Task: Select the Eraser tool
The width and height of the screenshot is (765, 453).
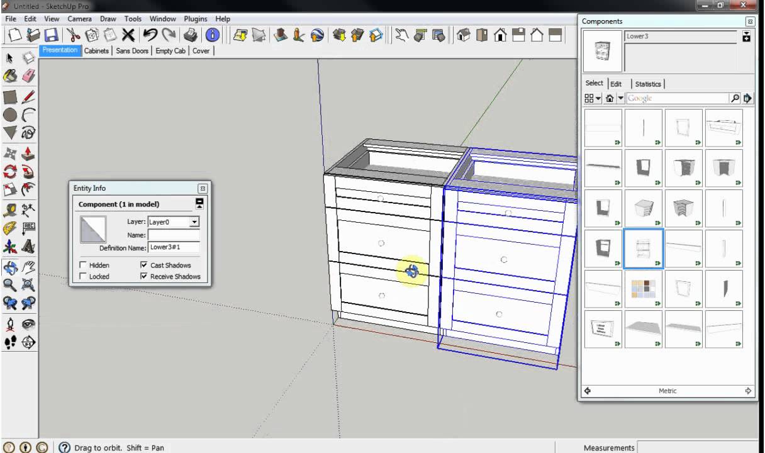Action: pos(28,75)
